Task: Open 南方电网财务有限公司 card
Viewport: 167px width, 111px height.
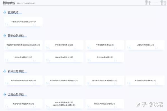Action: pos(64,104)
